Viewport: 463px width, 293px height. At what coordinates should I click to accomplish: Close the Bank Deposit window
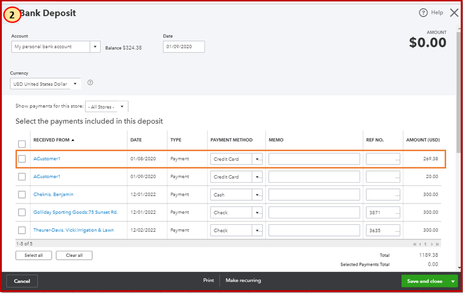pyautogui.click(x=454, y=13)
